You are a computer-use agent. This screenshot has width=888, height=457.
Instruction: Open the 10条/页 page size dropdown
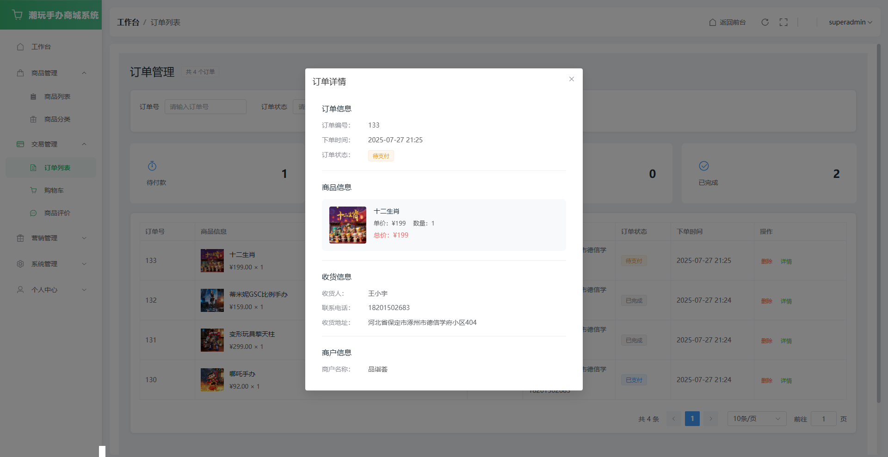[756, 419]
